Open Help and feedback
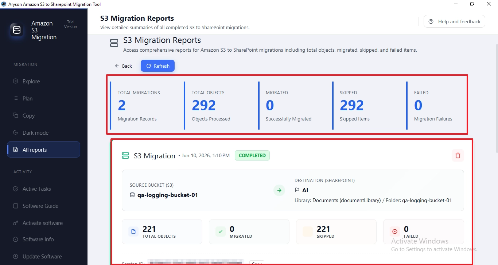 coord(454,21)
